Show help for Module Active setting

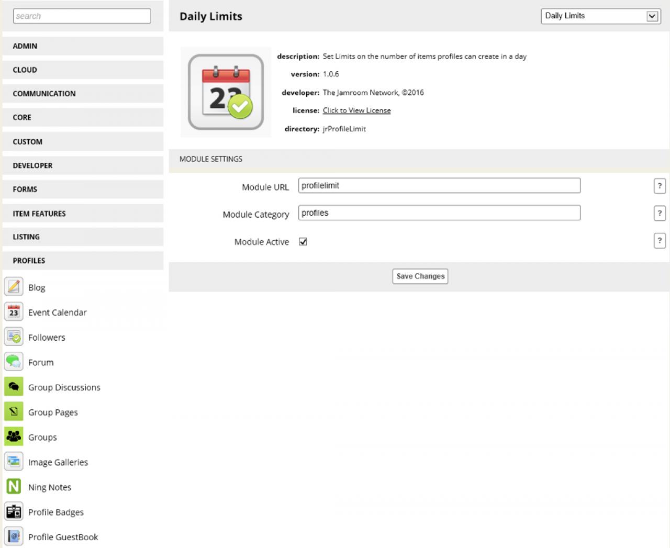660,241
